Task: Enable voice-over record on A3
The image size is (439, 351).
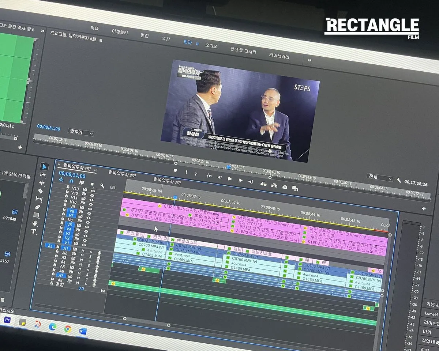Action: click(98, 261)
